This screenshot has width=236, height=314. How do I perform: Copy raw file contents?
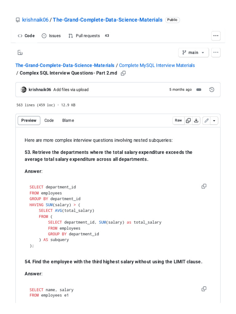click(x=188, y=121)
